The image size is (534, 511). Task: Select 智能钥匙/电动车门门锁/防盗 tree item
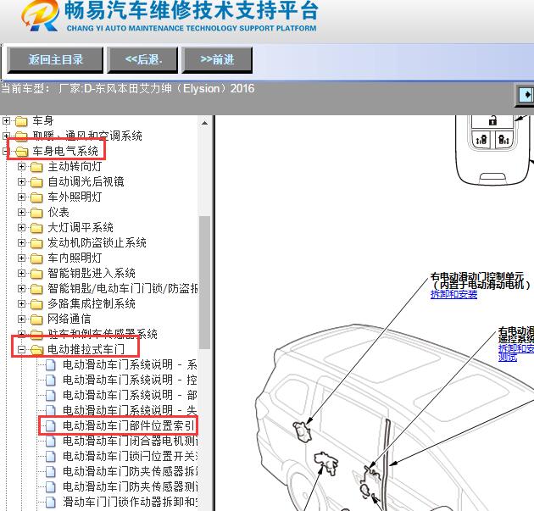click(123, 288)
